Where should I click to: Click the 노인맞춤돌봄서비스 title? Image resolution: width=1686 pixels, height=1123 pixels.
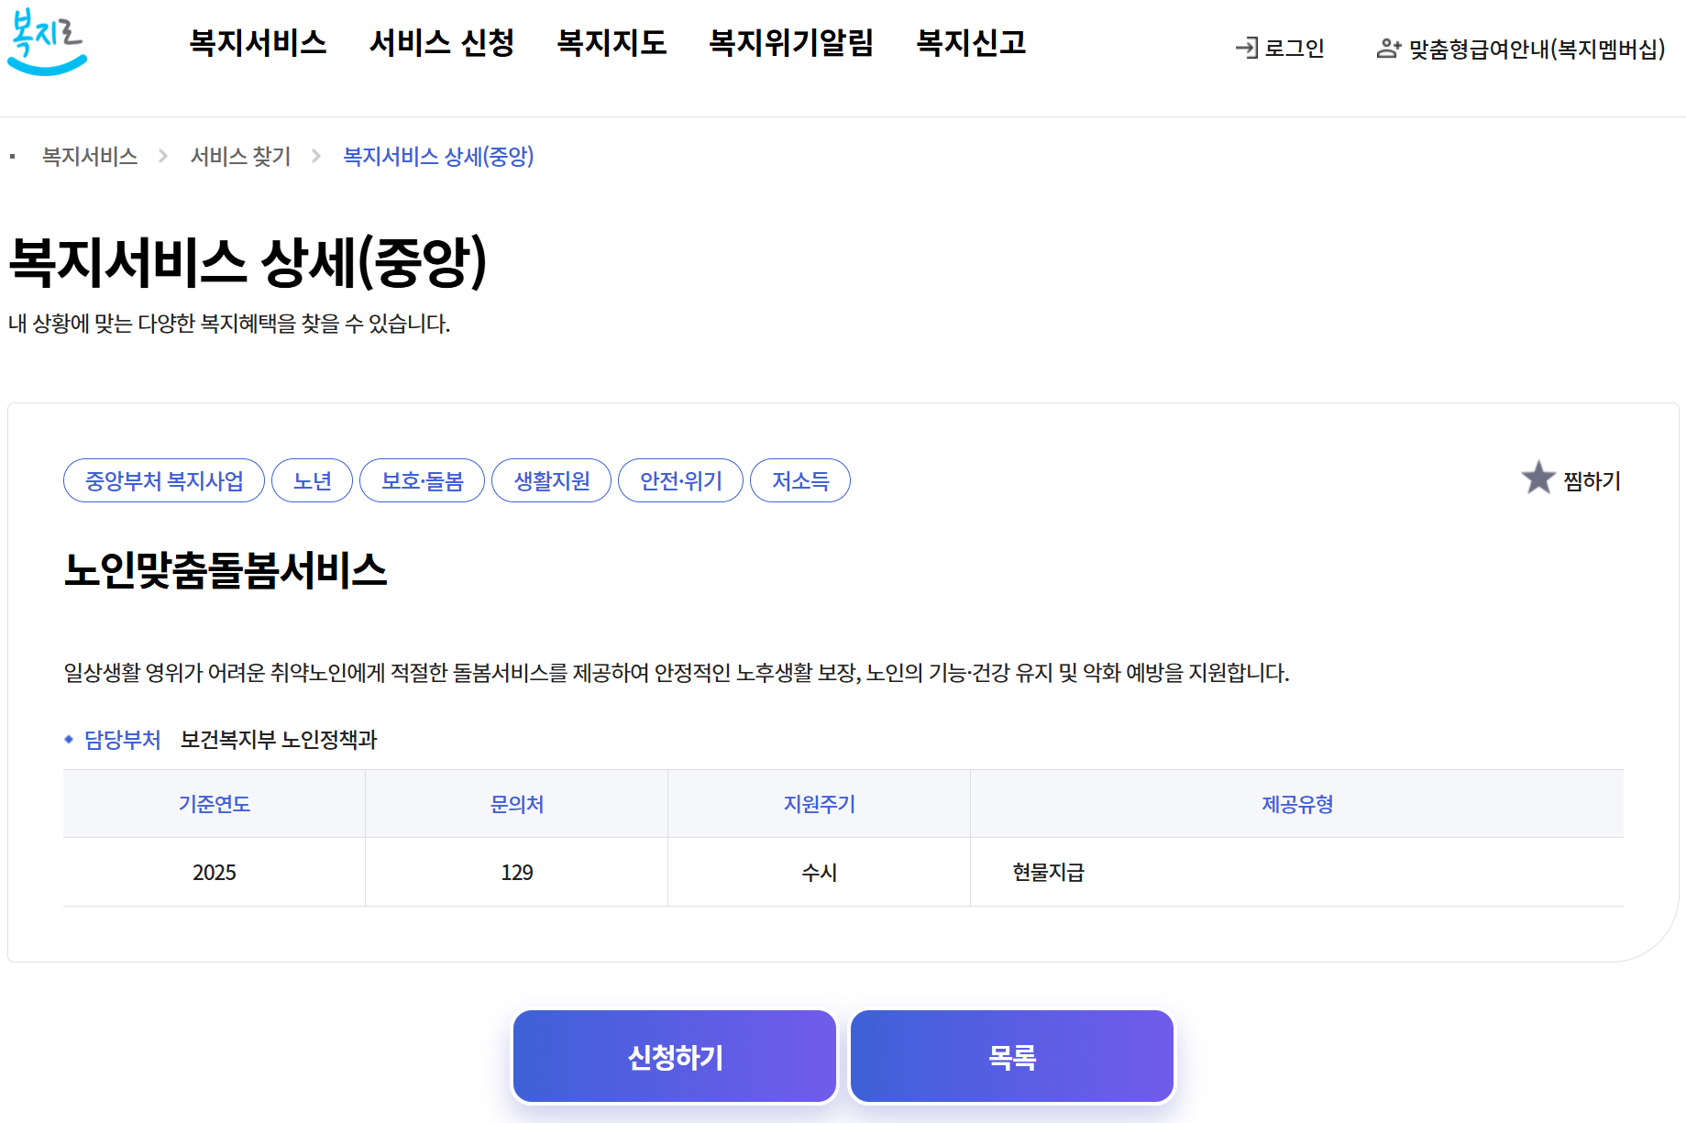pyautogui.click(x=226, y=570)
